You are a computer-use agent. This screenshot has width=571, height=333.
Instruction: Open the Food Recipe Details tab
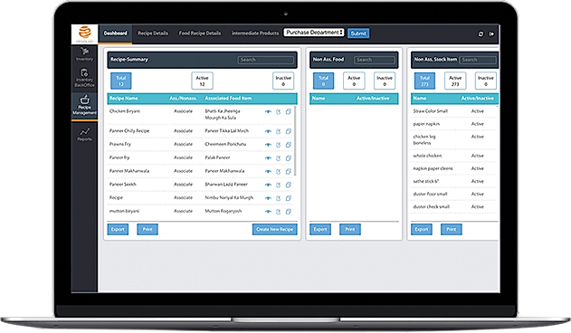[200, 33]
